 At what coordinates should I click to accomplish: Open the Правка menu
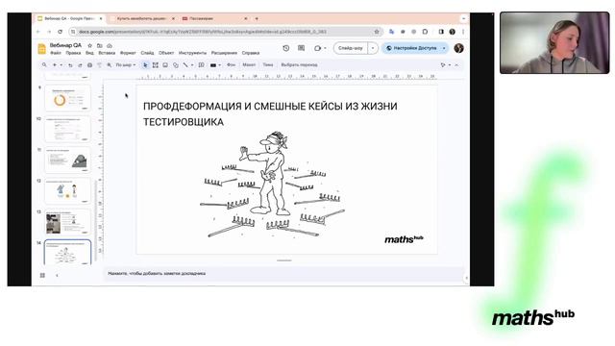click(73, 53)
